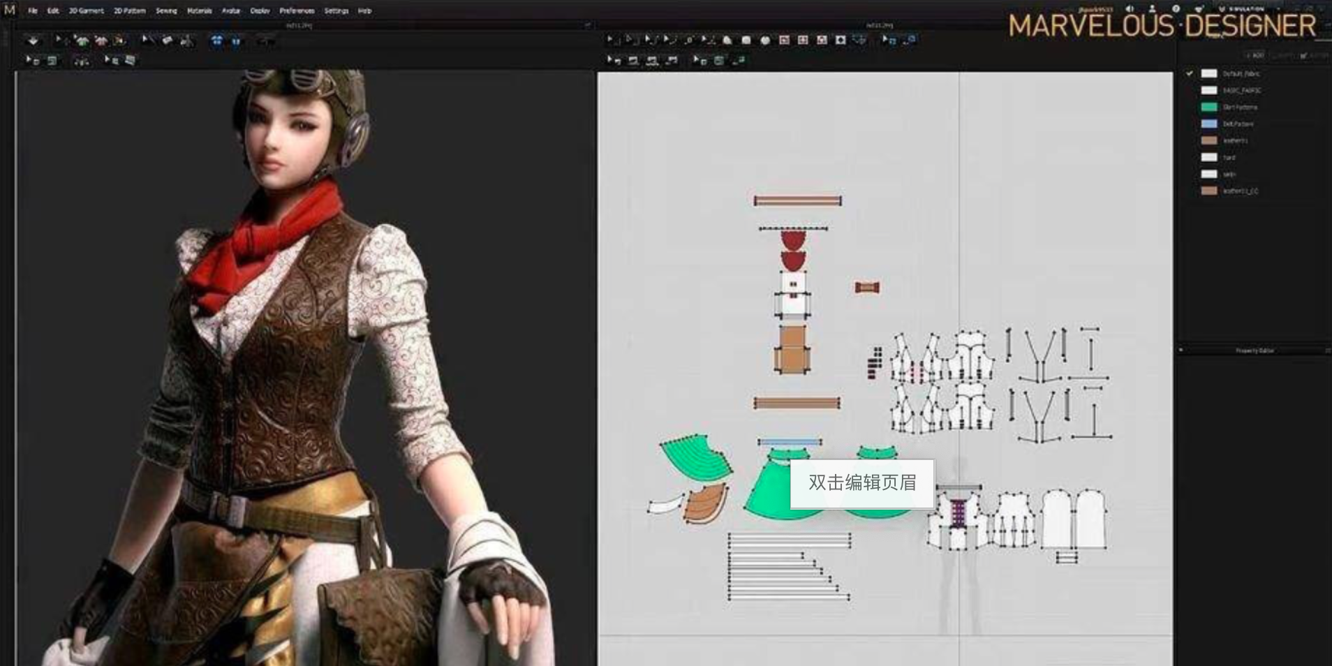Select the Rectangle pattern tool
The width and height of the screenshot is (1332, 666).
(x=746, y=40)
